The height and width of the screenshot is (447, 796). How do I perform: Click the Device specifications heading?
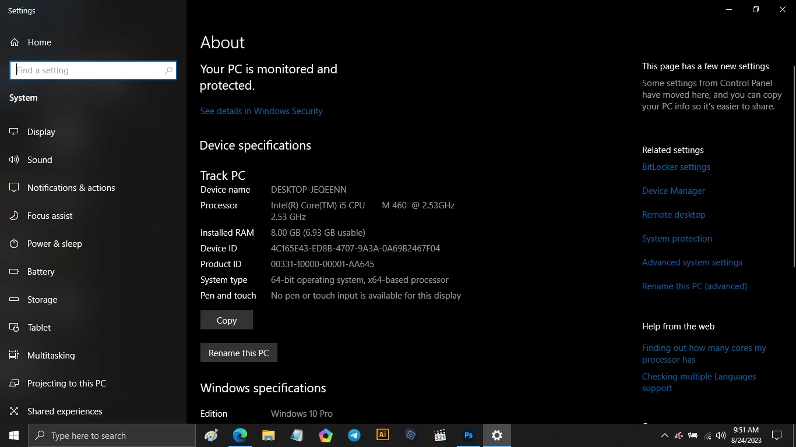255,146
